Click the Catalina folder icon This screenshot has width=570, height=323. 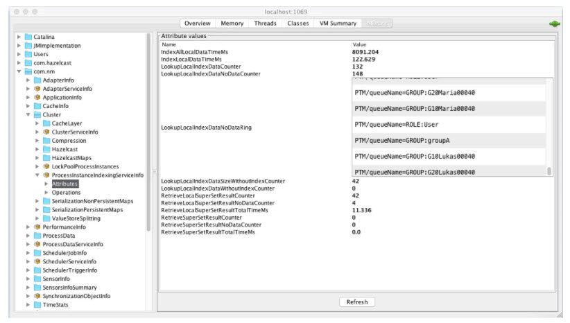point(28,37)
